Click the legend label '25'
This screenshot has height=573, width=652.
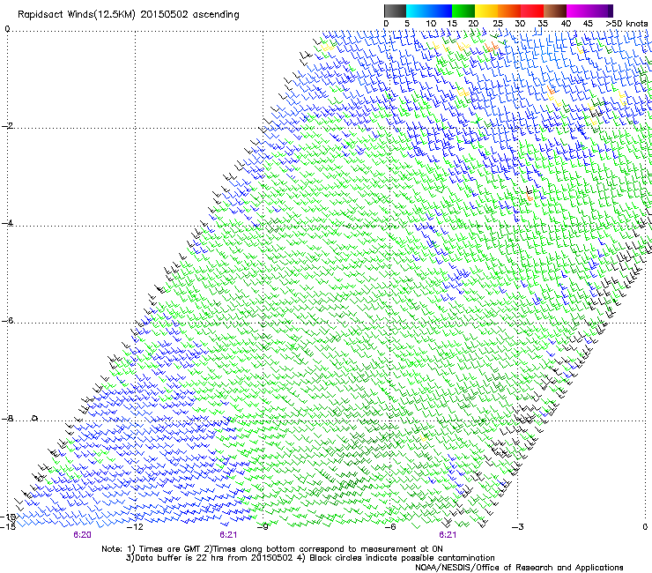tap(498, 24)
